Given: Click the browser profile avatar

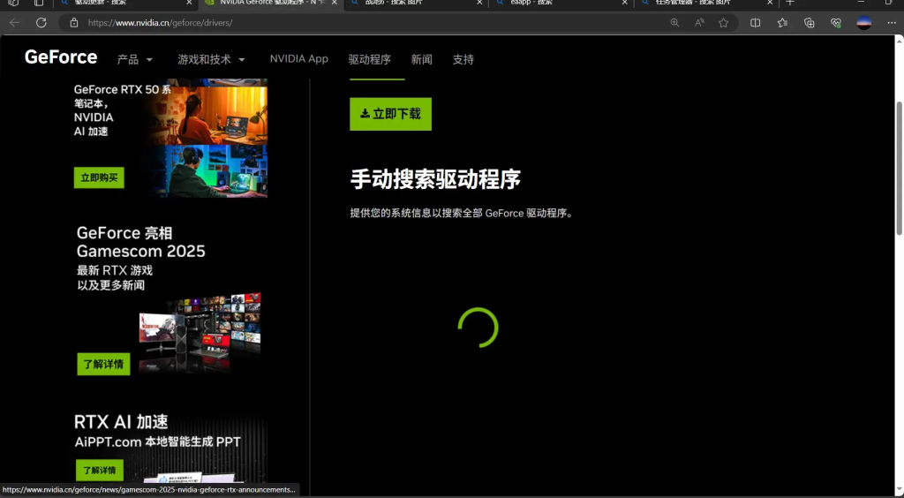Looking at the screenshot, I should coord(864,23).
